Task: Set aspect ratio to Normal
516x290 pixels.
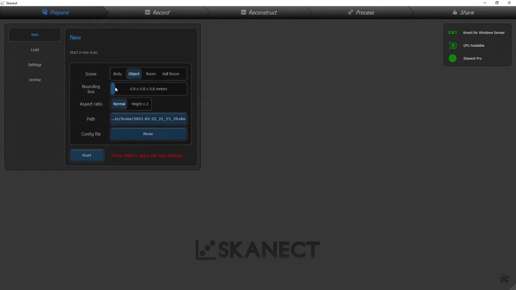Action: [119, 104]
